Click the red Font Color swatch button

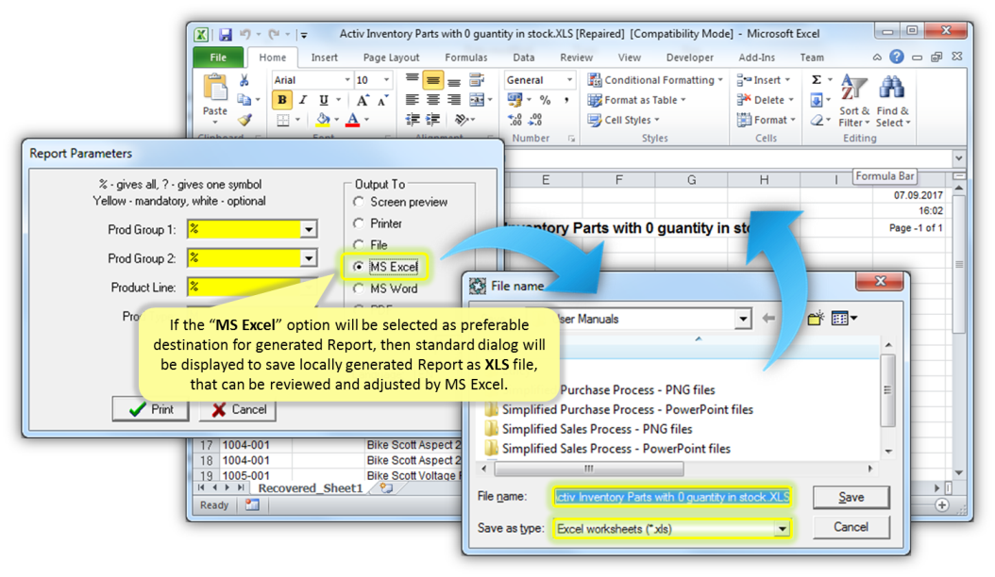click(353, 119)
